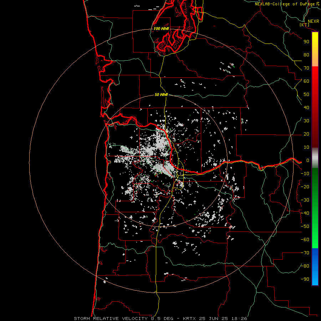Click the 50 NMI range ring label
The image size is (321, 321).
[x=161, y=95]
